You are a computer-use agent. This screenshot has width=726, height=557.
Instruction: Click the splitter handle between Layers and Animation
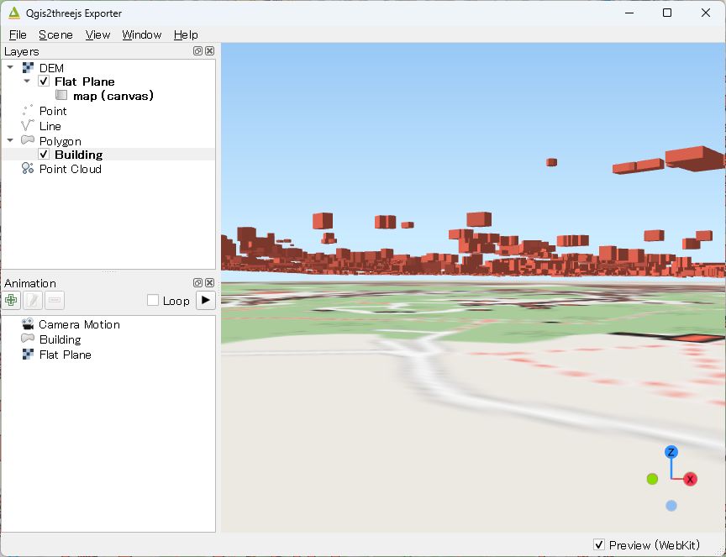pyautogui.click(x=108, y=272)
